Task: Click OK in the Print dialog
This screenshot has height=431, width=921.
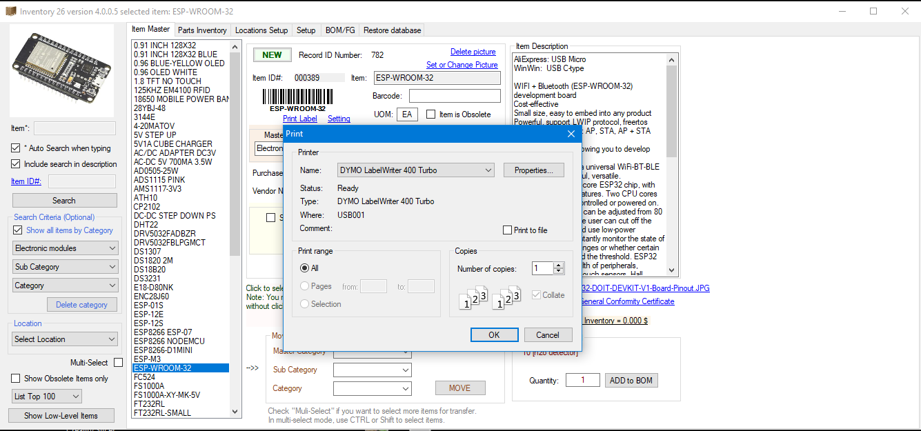Action: click(494, 335)
